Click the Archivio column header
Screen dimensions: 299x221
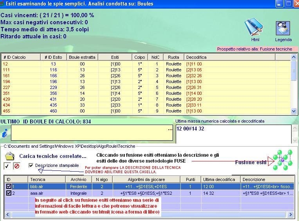pos(79,179)
